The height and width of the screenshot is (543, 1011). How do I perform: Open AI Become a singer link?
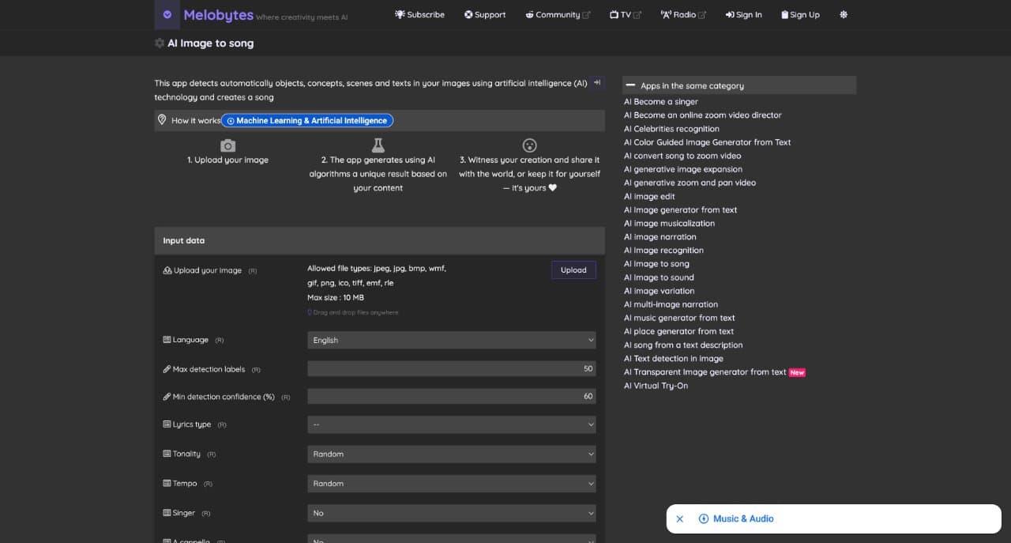[661, 101]
